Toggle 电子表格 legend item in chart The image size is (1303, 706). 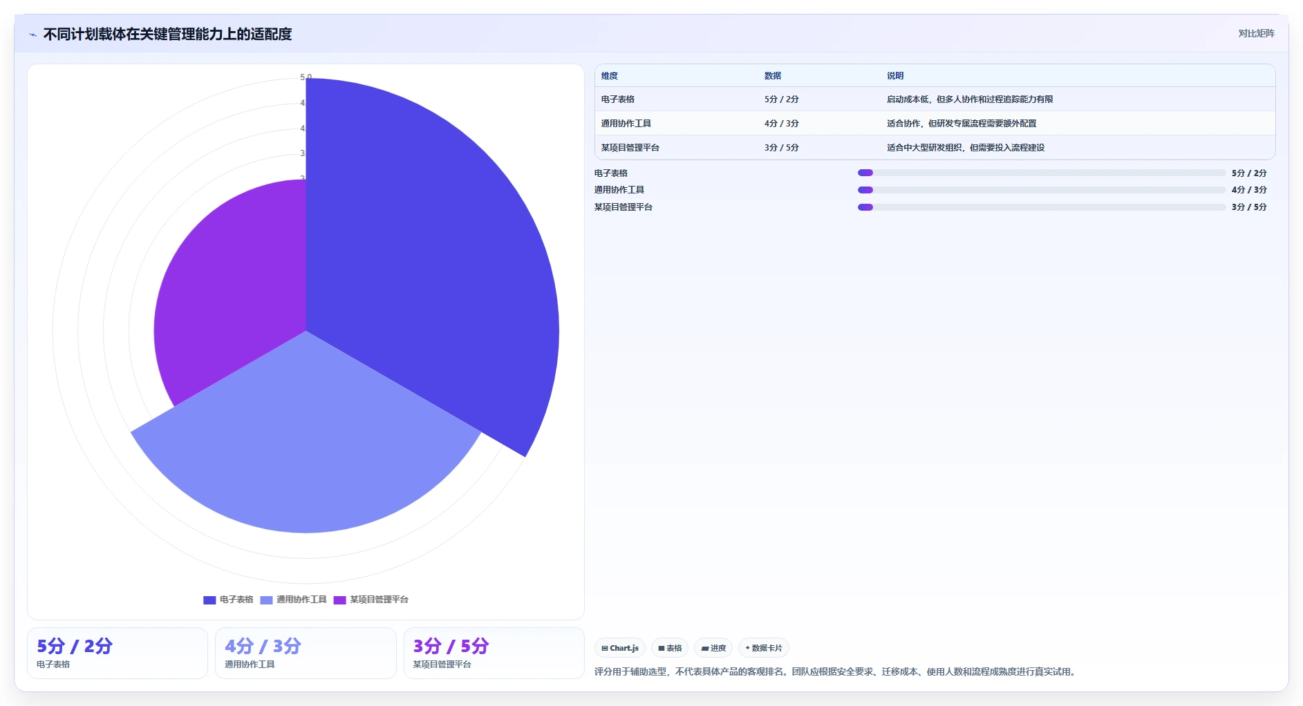click(x=228, y=600)
